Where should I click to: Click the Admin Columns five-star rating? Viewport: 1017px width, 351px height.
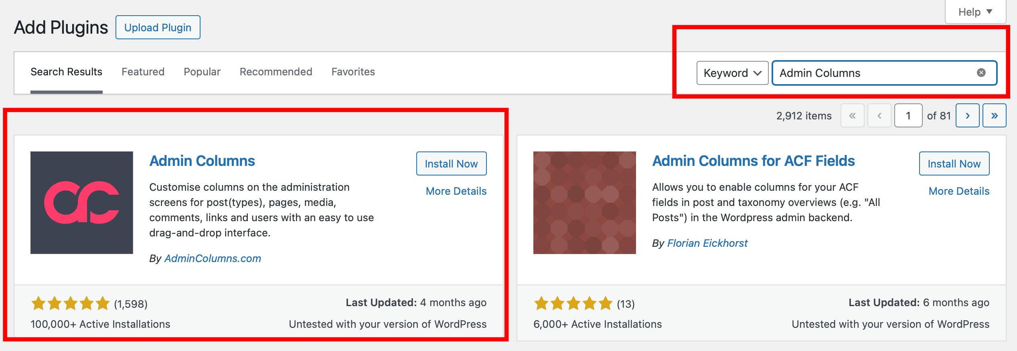tap(70, 303)
